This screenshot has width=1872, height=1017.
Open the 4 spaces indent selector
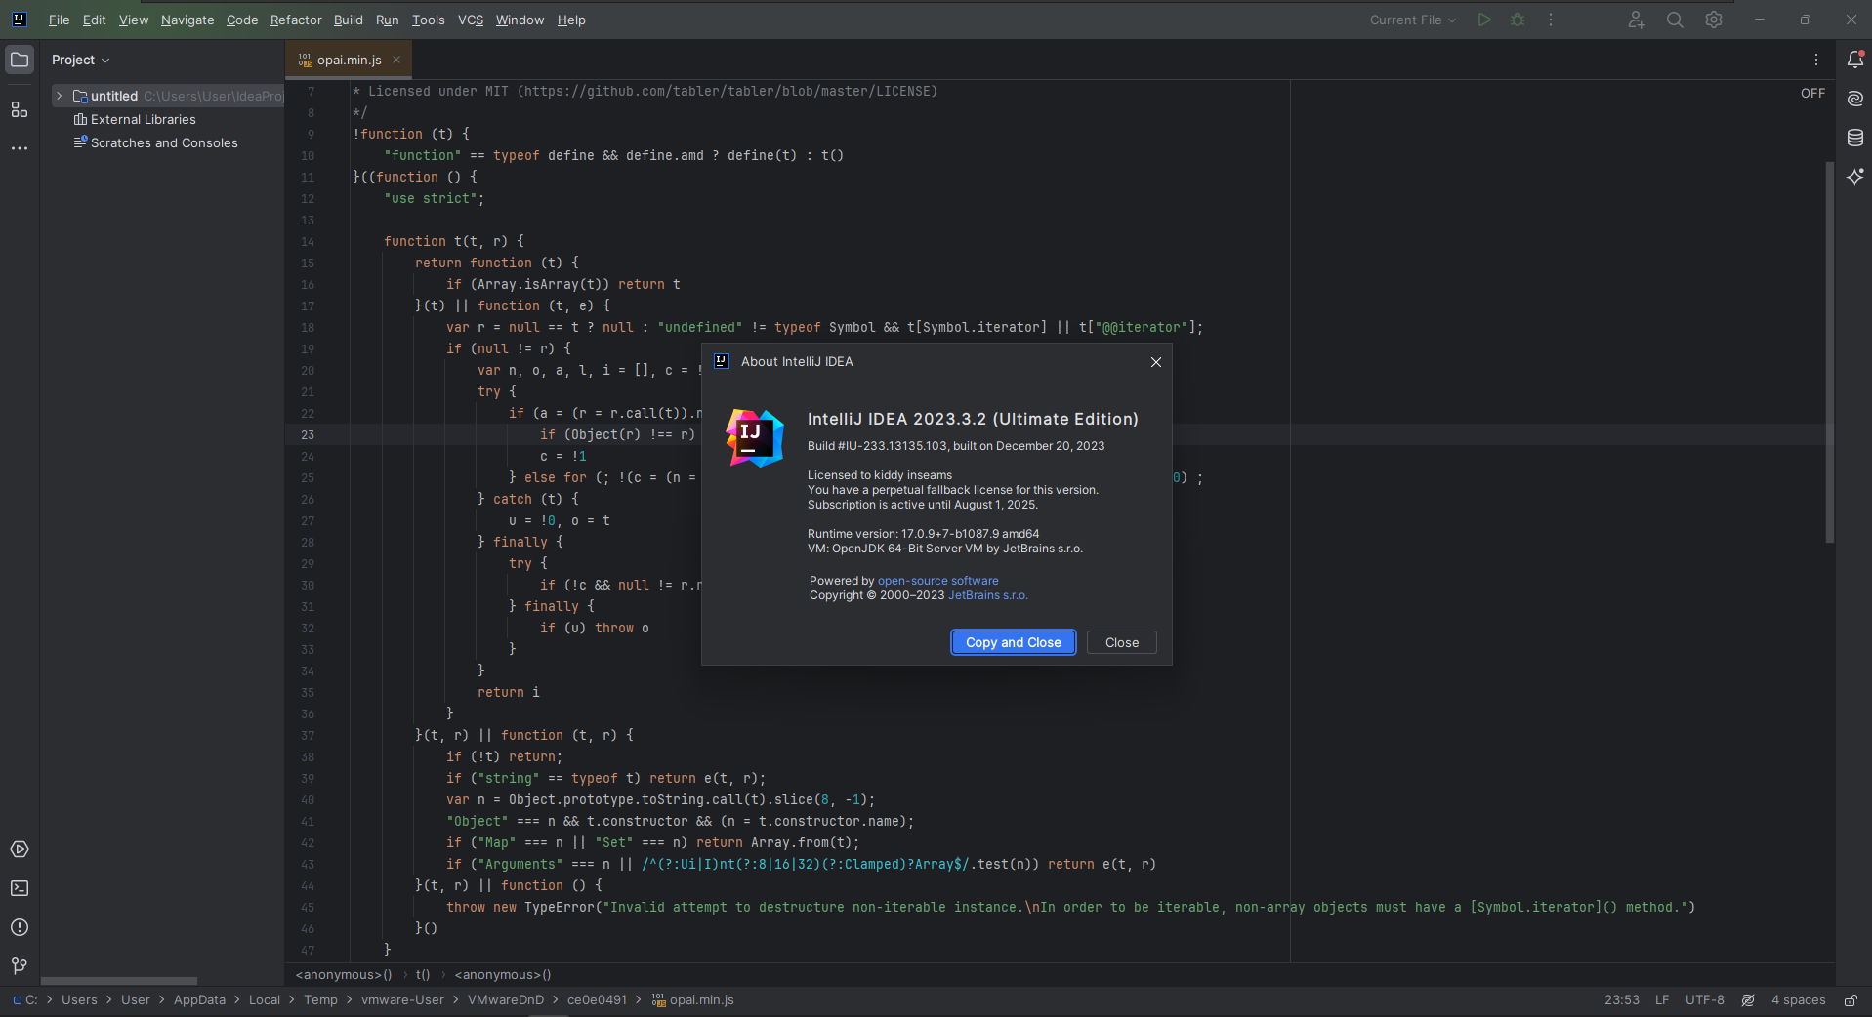[x=1799, y=1000]
